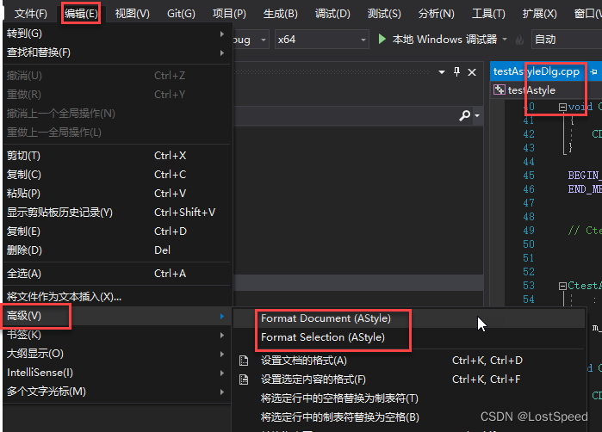This screenshot has height=432, width=602.
Task: Toggle the panel auto-hide pin
Action: [456, 71]
